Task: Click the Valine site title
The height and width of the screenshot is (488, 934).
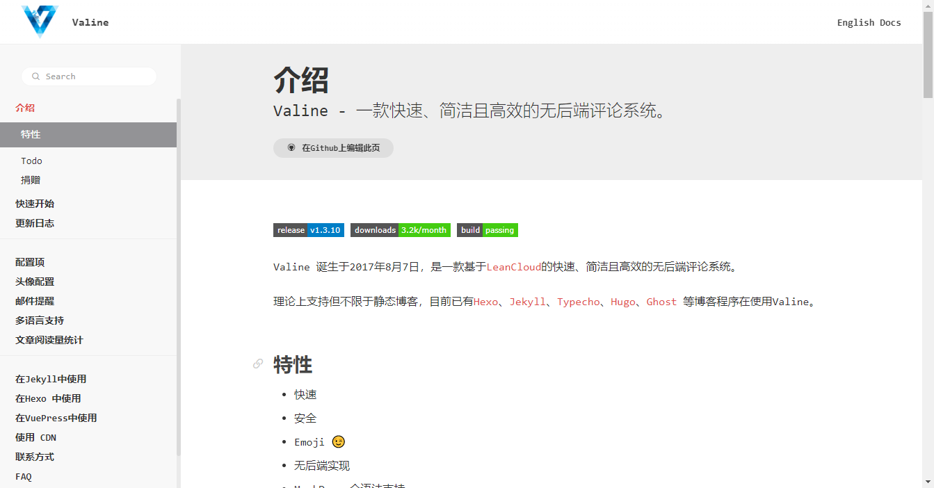Action: 90,22
